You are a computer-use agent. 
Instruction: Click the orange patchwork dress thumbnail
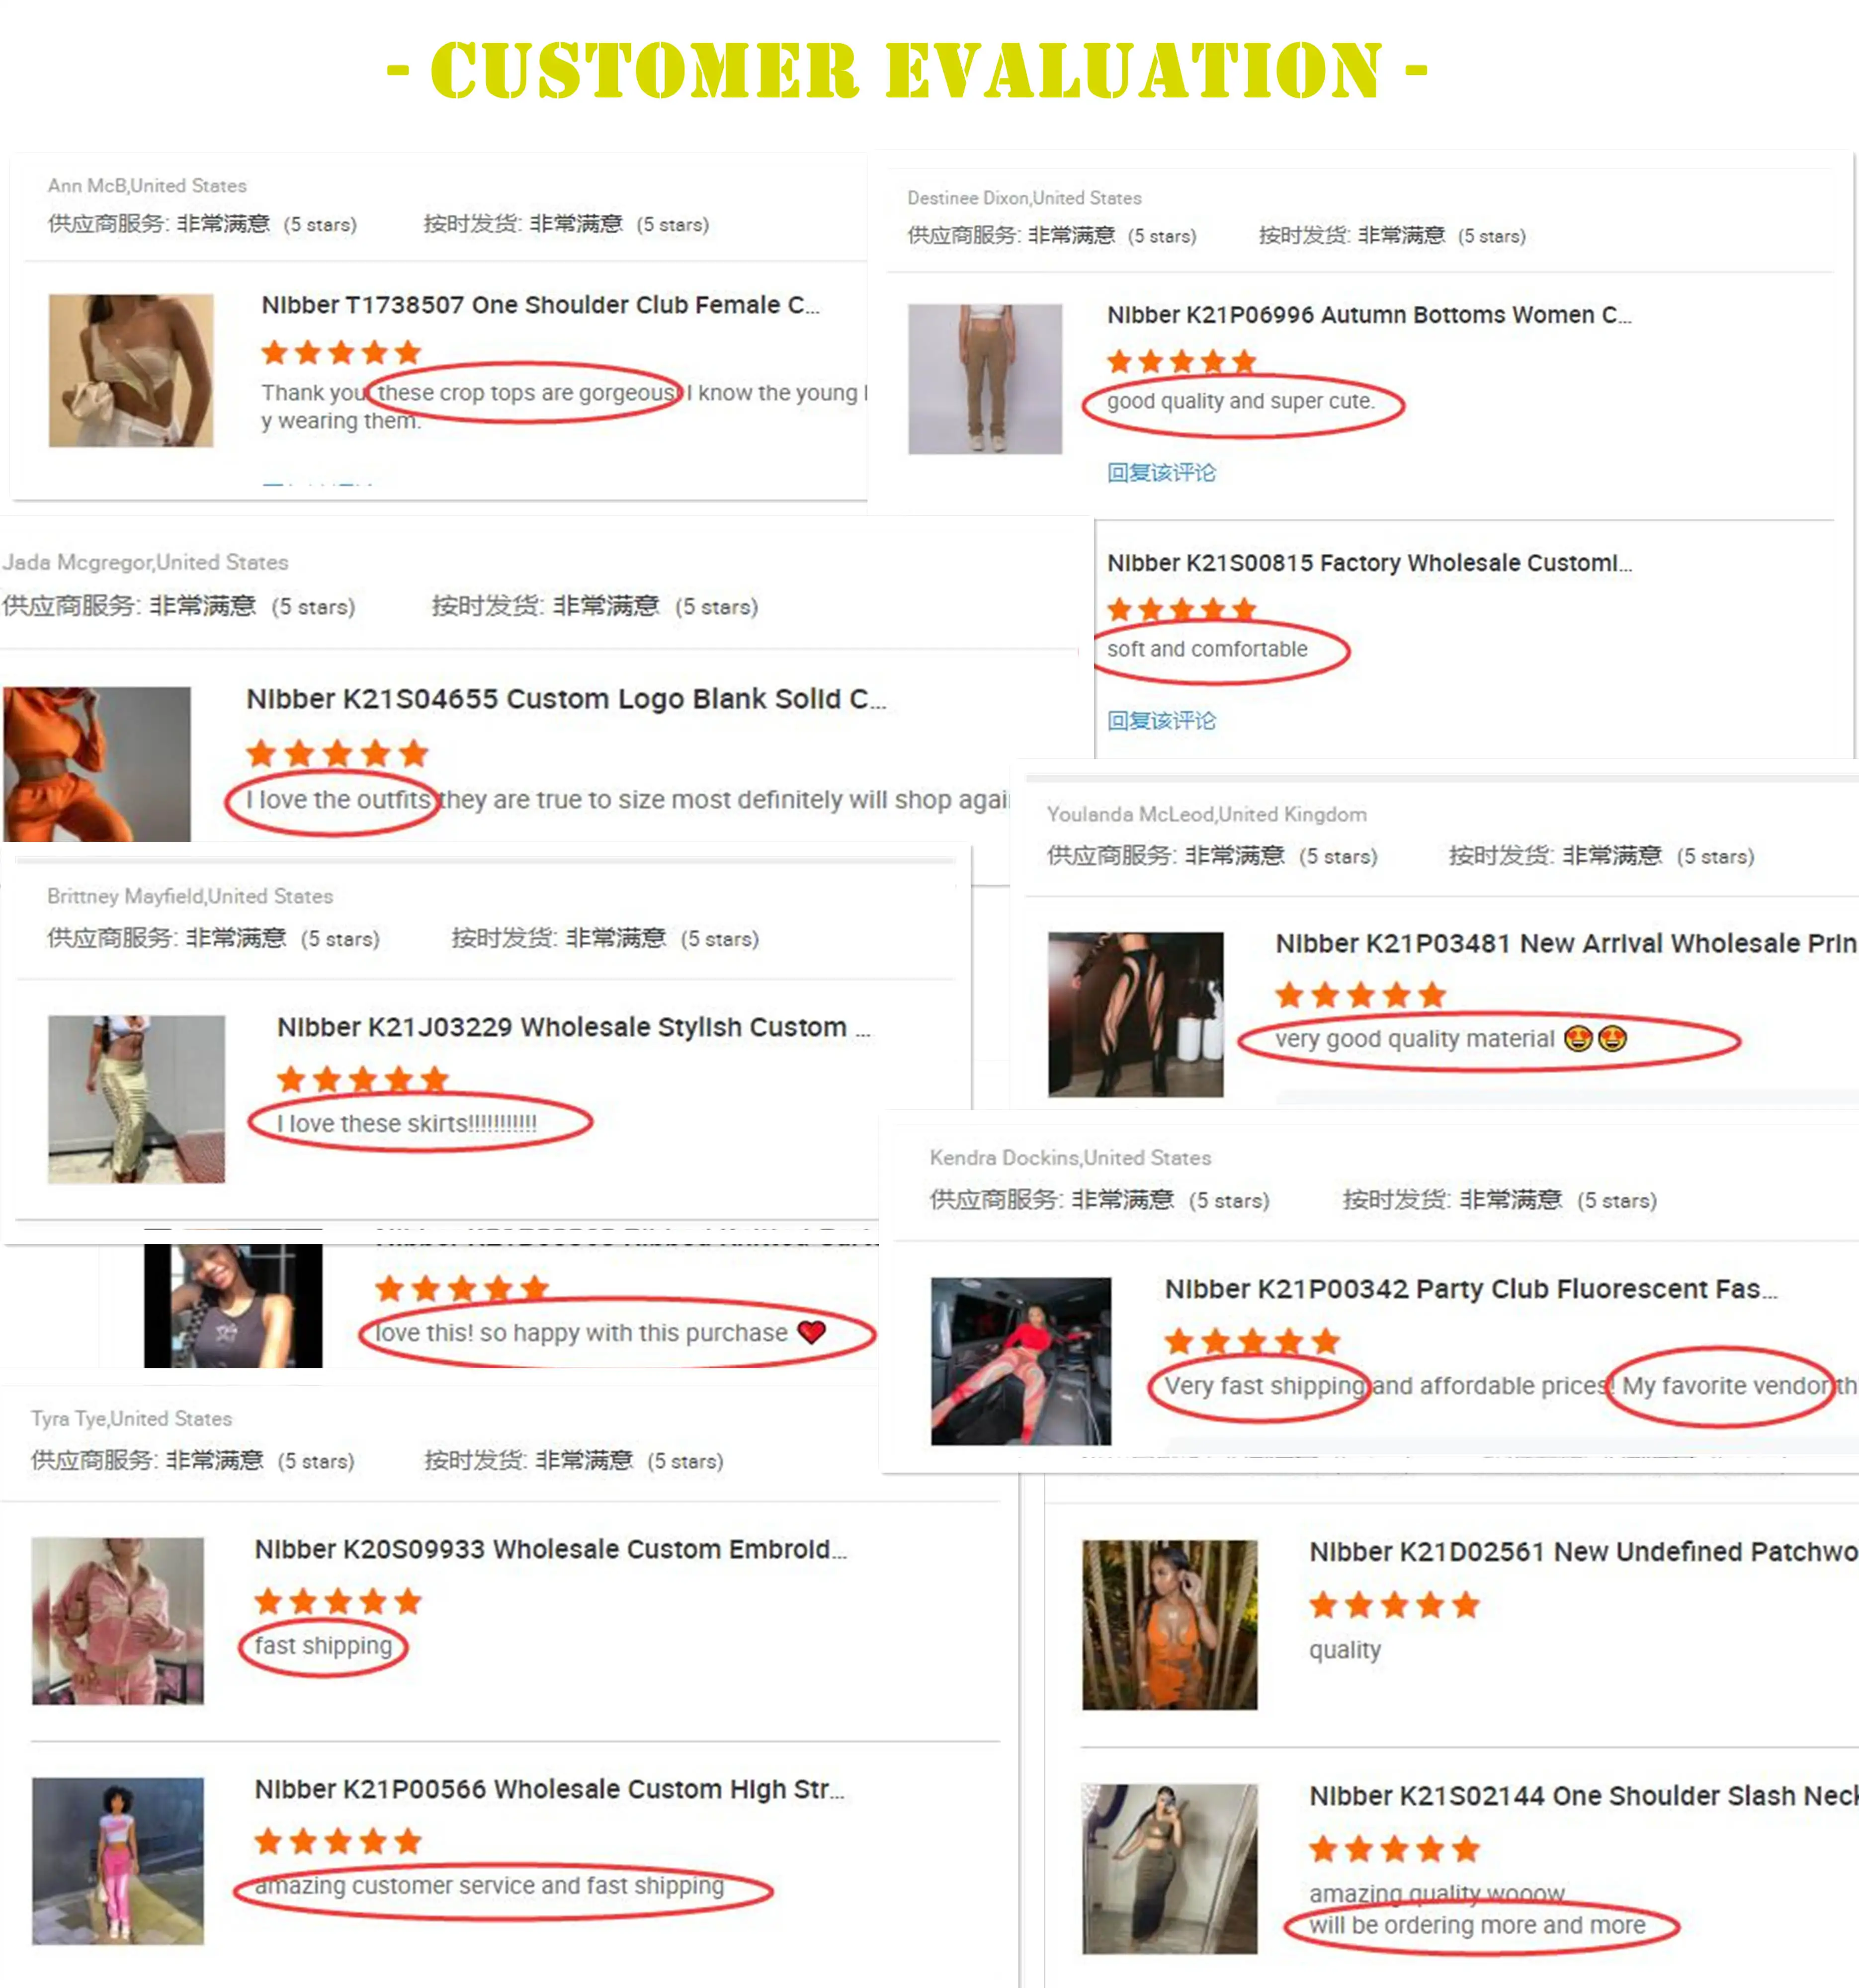click(x=1169, y=1625)
